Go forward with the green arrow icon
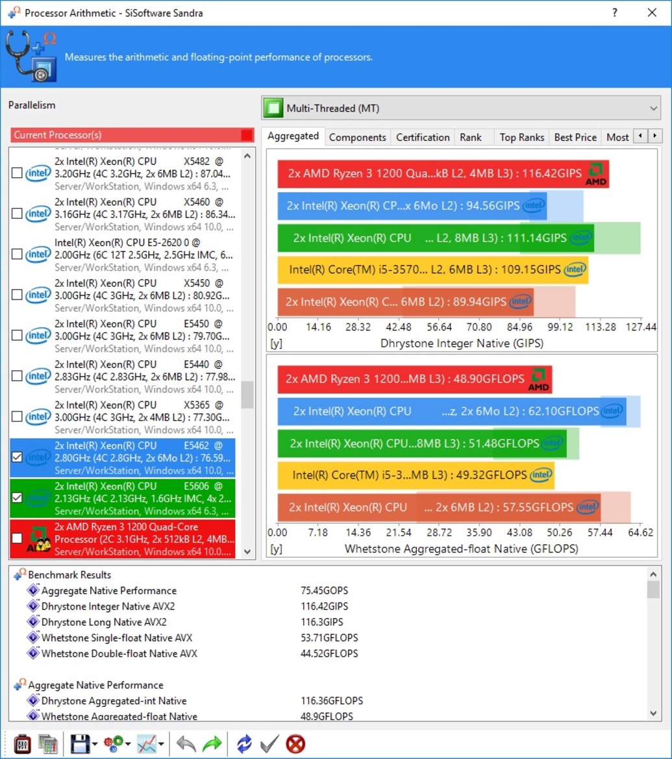 point(212,744)
